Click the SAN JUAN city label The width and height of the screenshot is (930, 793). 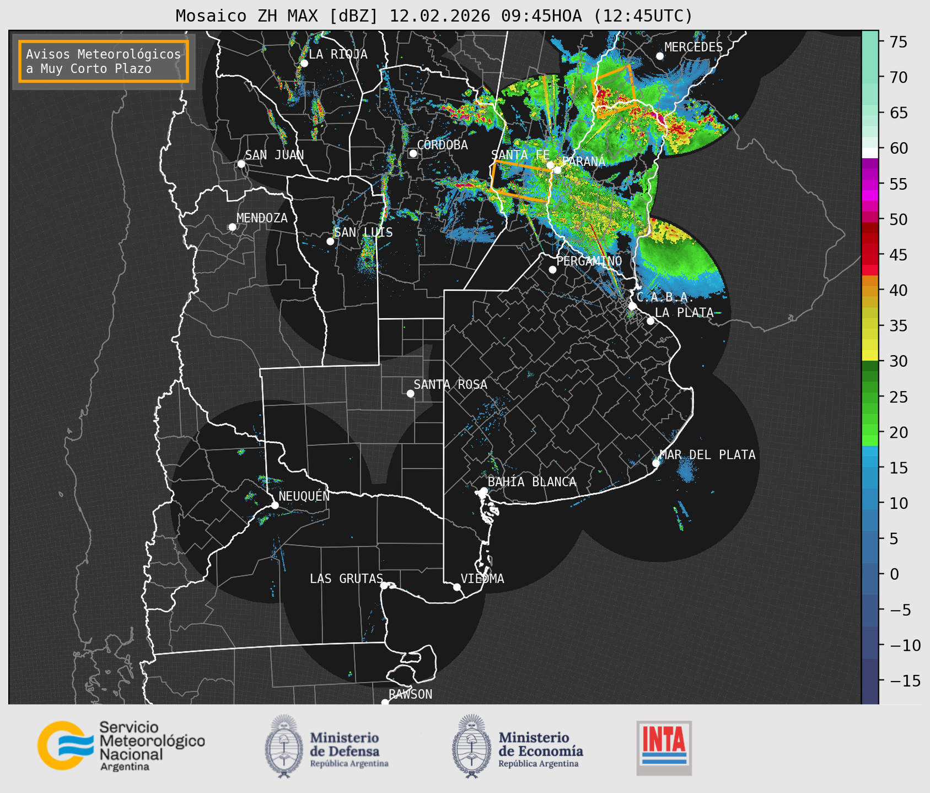pyautogui.click(x=274, y=155)
